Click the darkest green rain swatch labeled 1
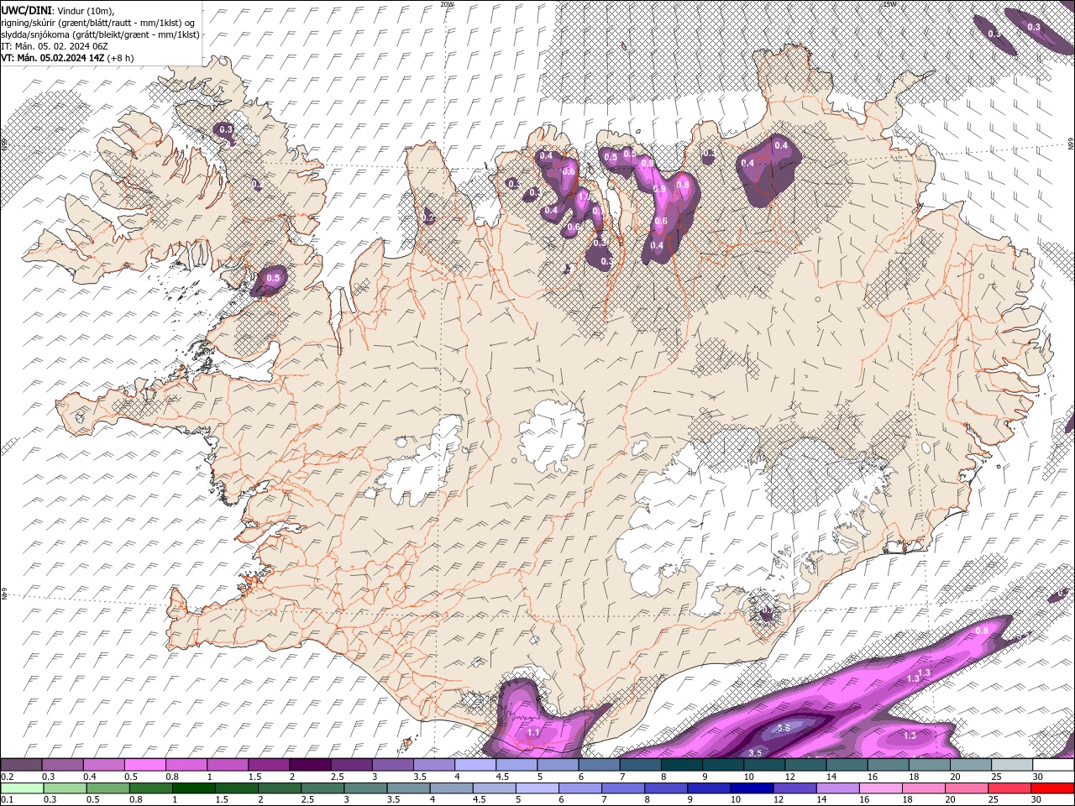Image resolution: width=1075 pixels, height=806 pixels. pyautogui.click(x=193, y=788)
